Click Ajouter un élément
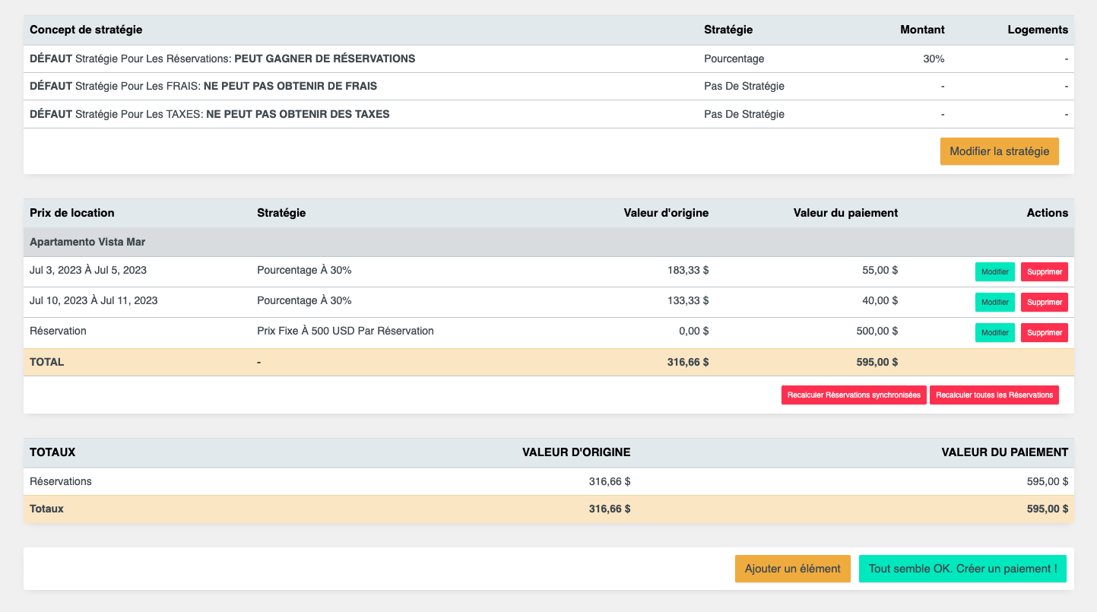Screen dimensions: 1097x612 pos(792,568)
